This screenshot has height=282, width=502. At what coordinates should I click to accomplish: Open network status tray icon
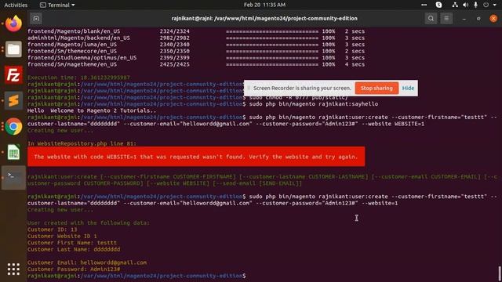click(x=455, y=5)
